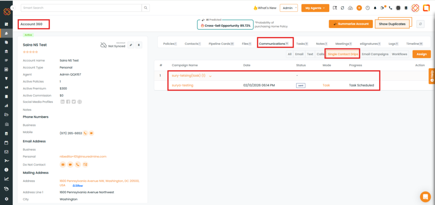Open the My Agents dropdown

315,8
